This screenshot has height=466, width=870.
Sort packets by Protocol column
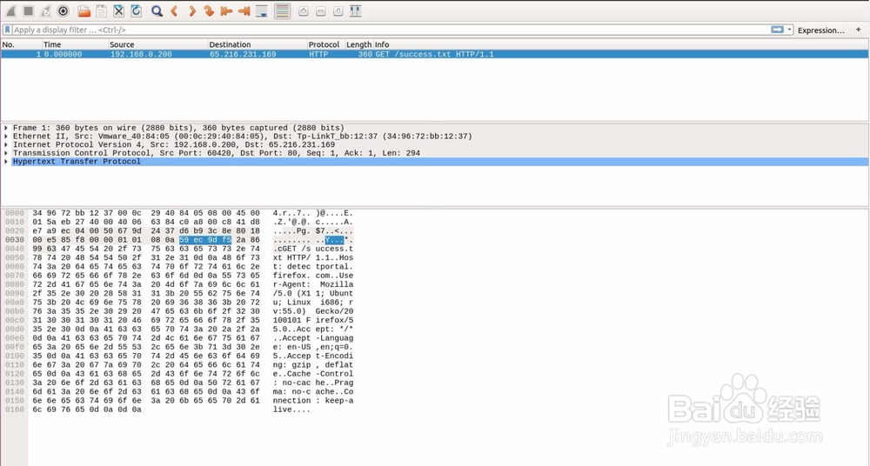325,44
